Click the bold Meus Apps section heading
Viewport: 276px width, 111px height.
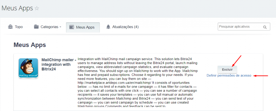click(30, 45)
